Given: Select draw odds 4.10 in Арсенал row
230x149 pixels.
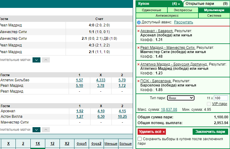Looking at the screenshot, I should tap(101, 111).
